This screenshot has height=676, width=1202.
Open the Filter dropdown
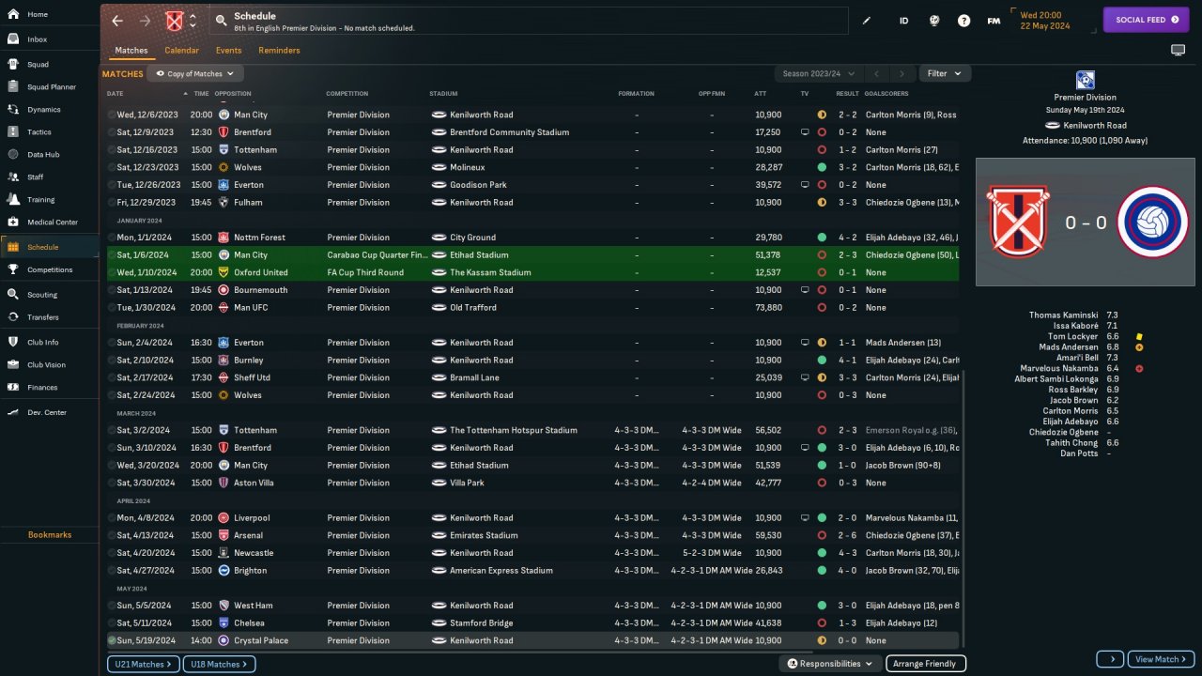[x=945, y=73]
